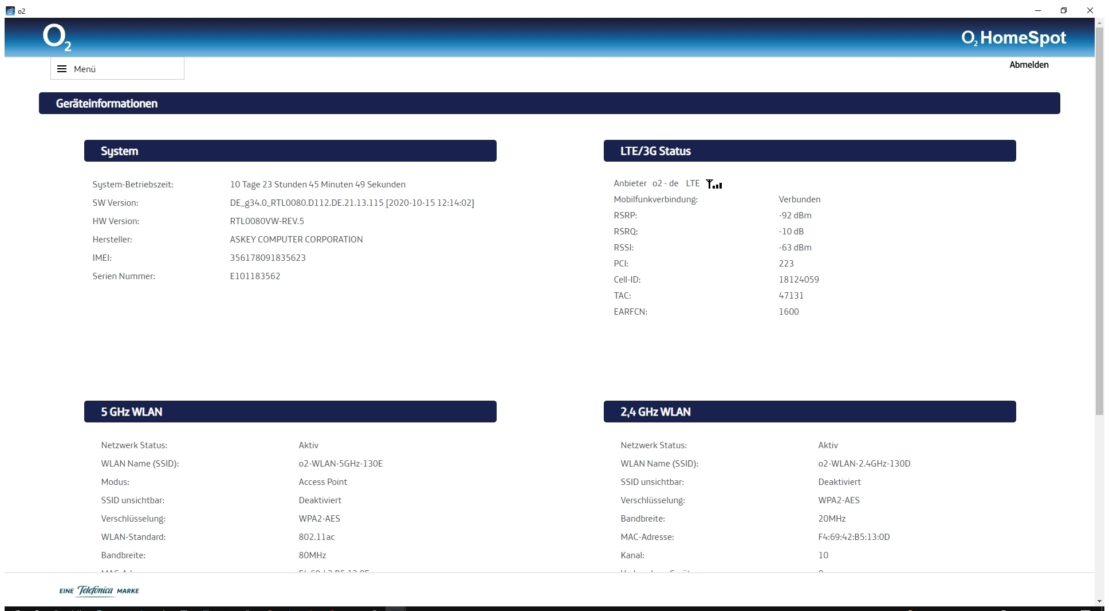Select the RSRP value -92 dBm
Screen dimensions: 1109x611
(x=795, y=216)
